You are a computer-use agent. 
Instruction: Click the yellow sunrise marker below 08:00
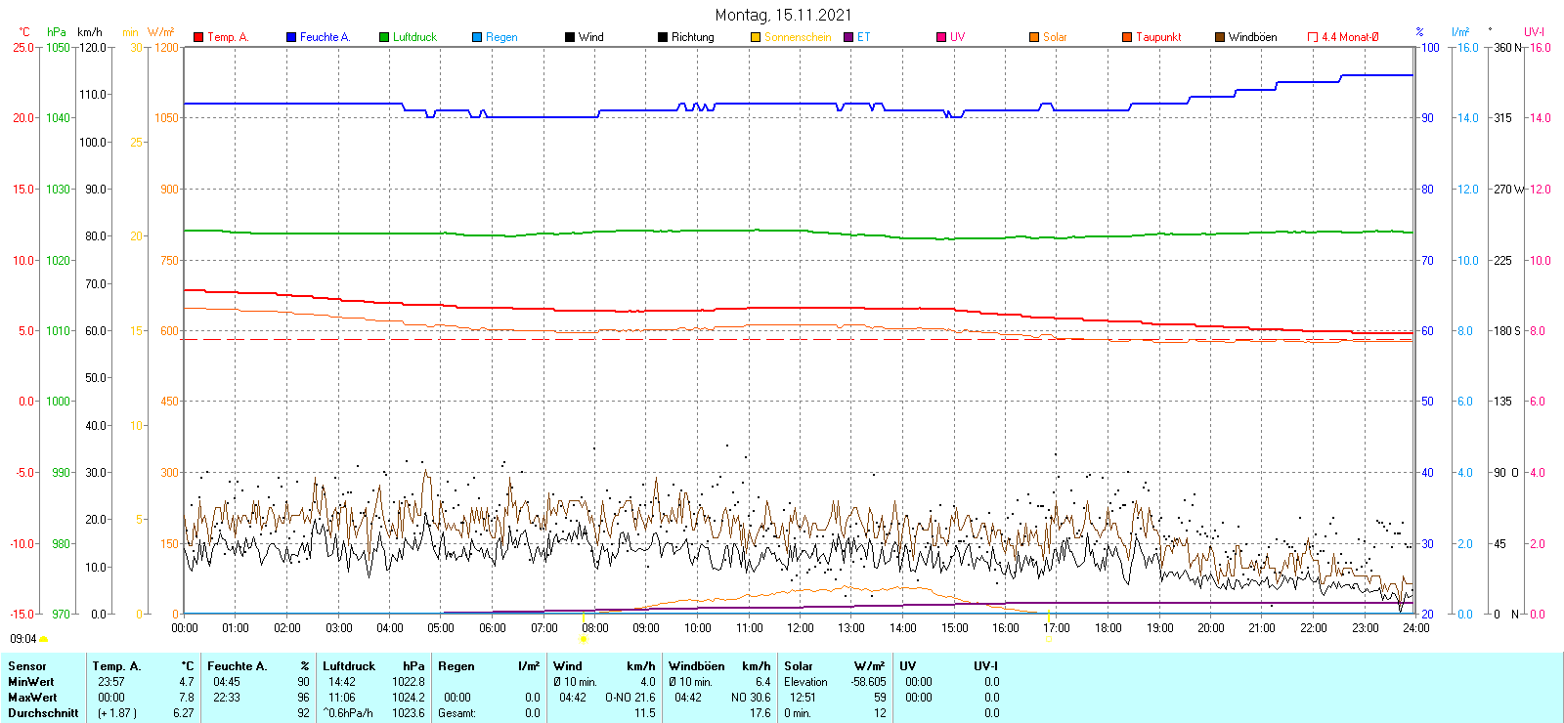pyautogui.click(x=584, y=639)
